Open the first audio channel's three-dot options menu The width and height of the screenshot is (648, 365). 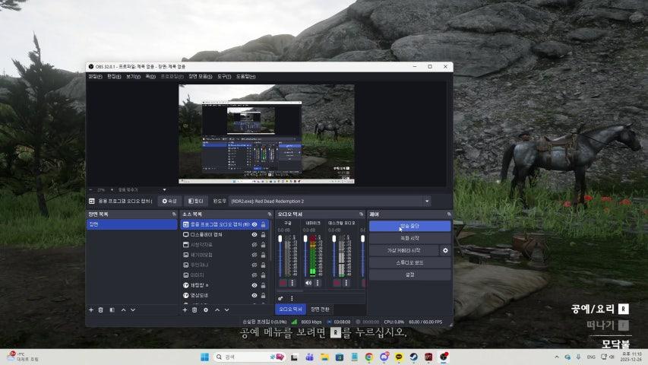[x=292, y=282]
